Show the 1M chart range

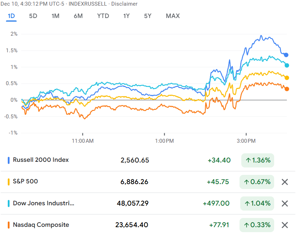[55, 16]
